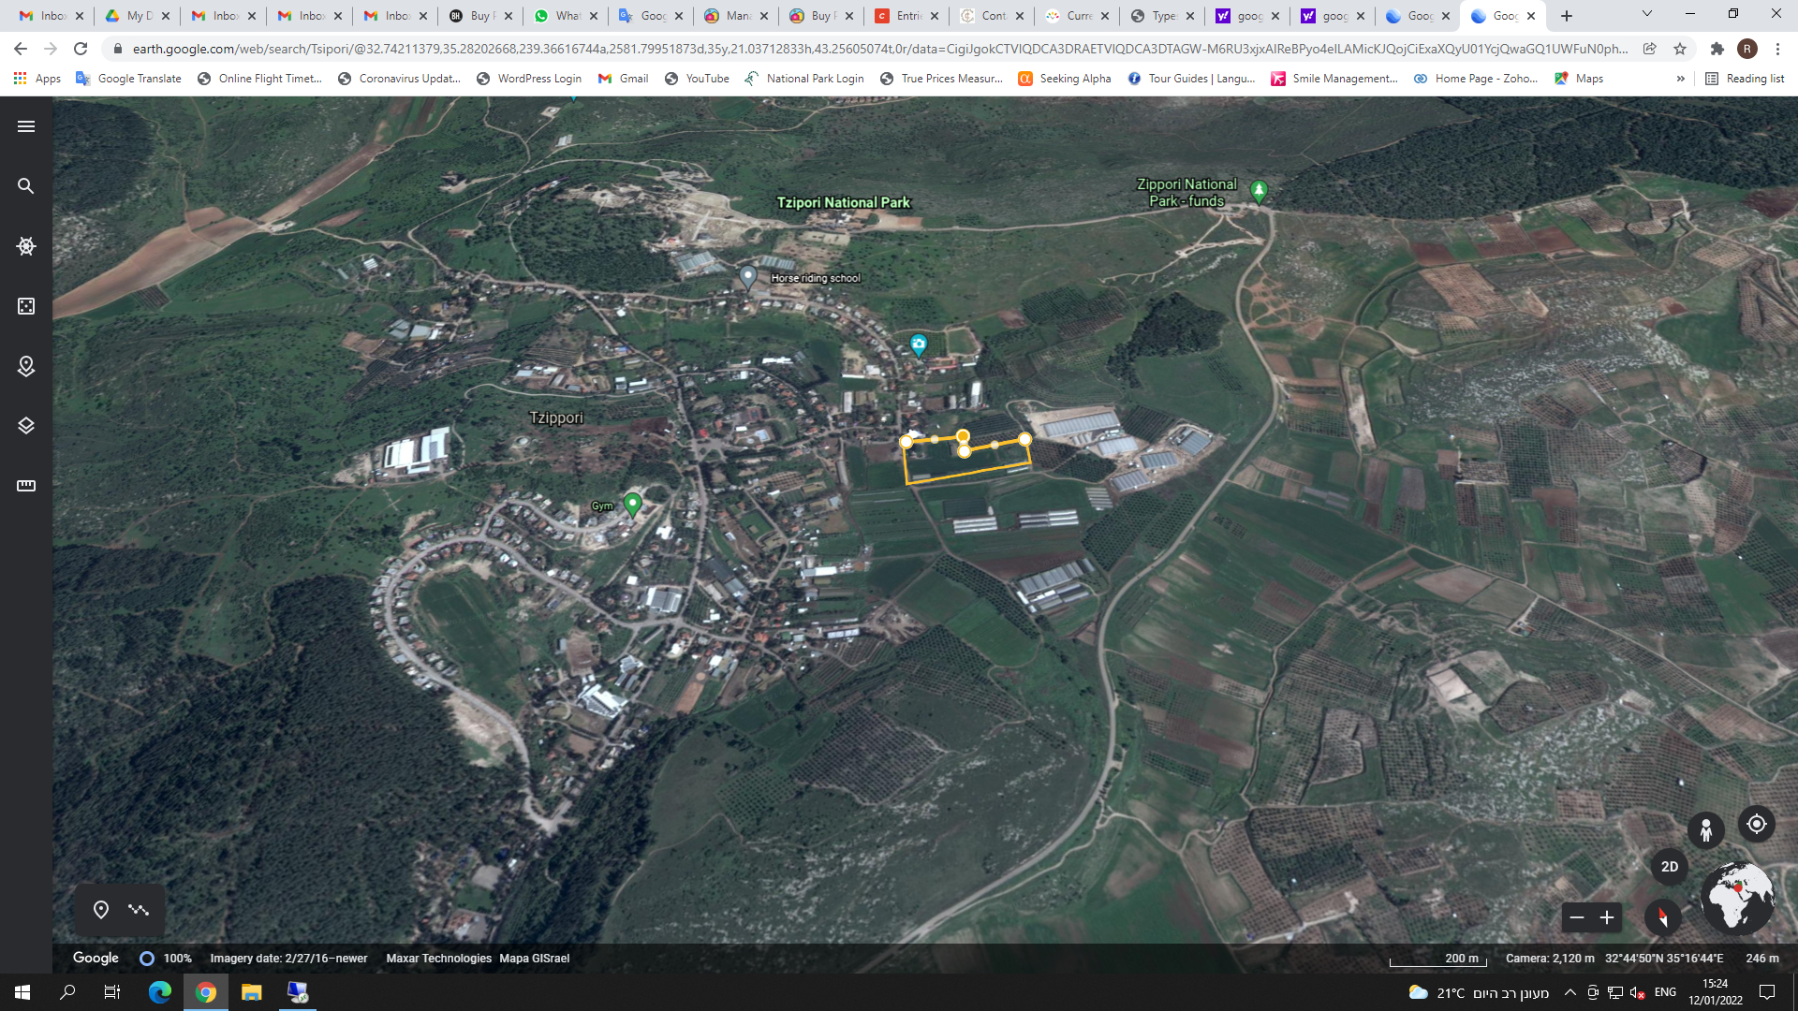Zoom in with the plus button

click(1607, 917)
